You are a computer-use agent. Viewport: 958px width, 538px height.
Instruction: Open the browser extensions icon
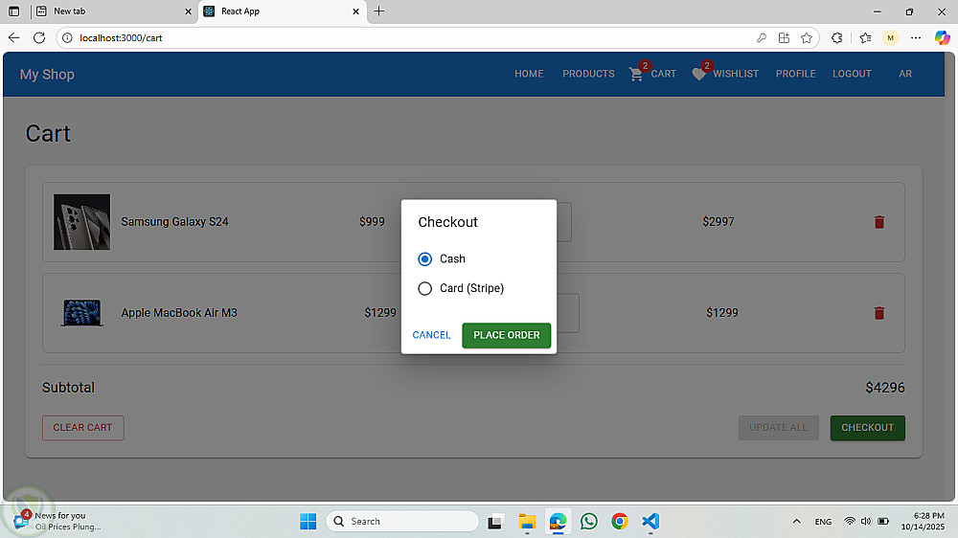tap(837, 38)
